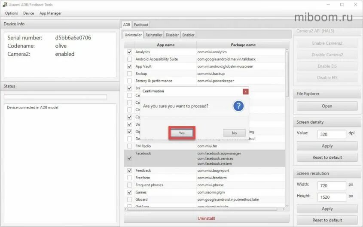Click the Width input field

pos(332,186)
